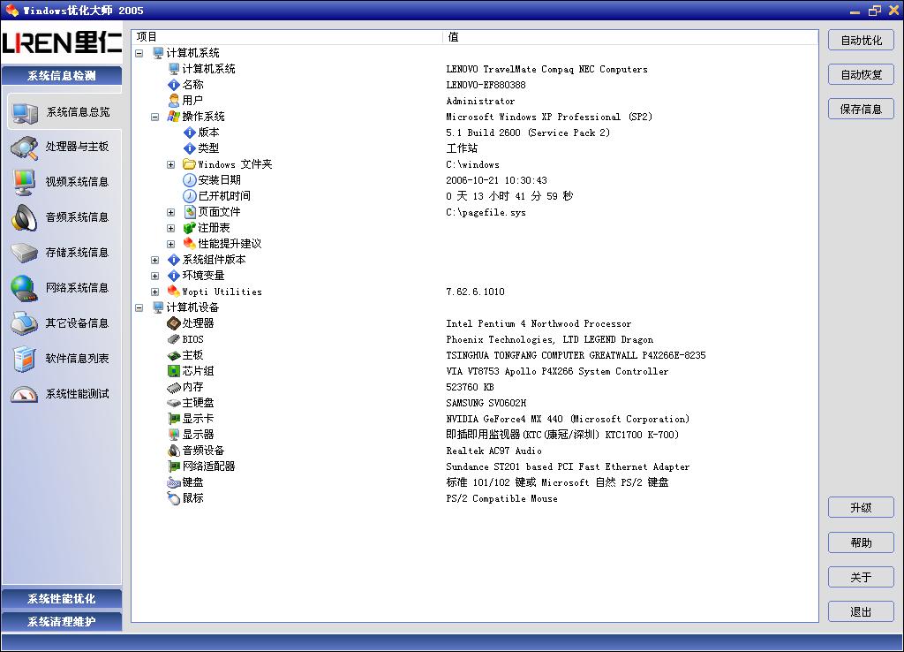904x652 pixels.
Task: Click the BIOS chip icon
Action: coord(174,339)
